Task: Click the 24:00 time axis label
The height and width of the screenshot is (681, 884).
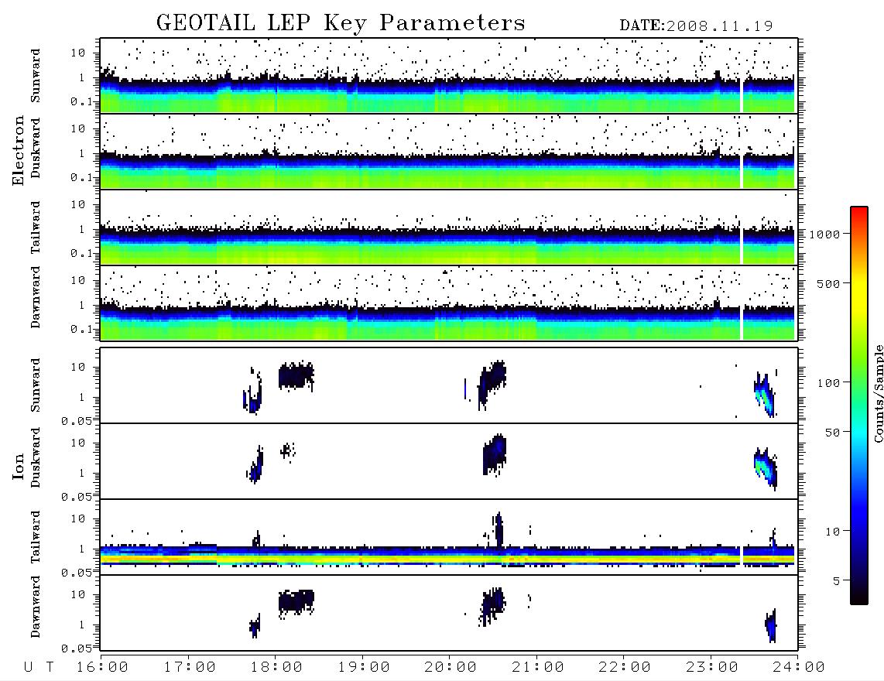Action: 799,668
